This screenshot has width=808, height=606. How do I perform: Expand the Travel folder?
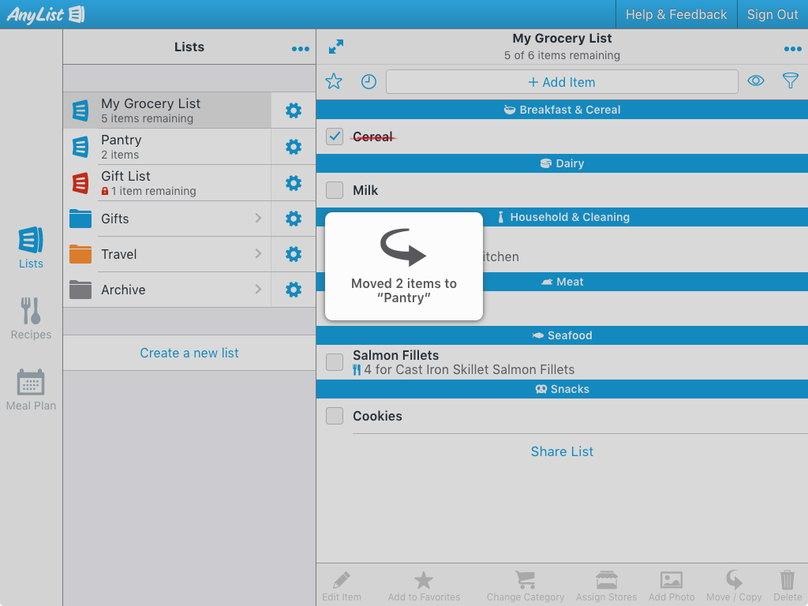tap(166, 254)
